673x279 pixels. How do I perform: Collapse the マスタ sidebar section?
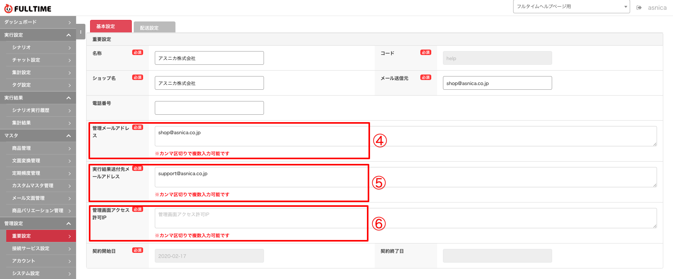click(38, 136)
